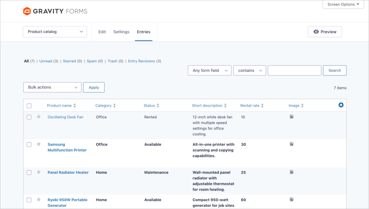This screenshot has width=369, height=209.
Task: Sort entries using Category column sort arrows
Action: click(x=114, y=105)
